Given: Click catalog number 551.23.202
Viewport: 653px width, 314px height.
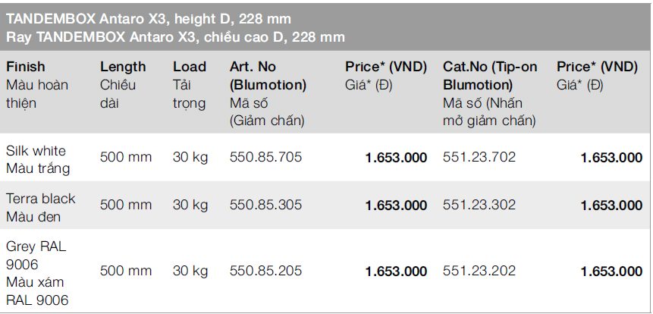Looking at the screenshot, I should click(479, 271).
